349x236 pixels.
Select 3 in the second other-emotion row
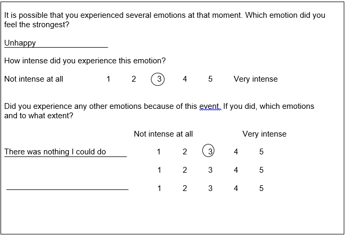(210, 170)
